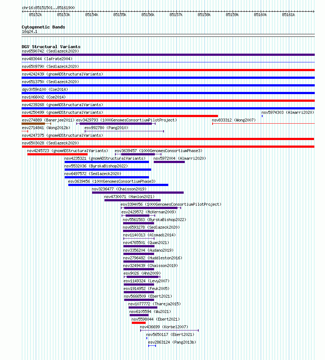Image resolution: width=325 pixels, height=360 pixels.
Task: Open nsv3236477 (Chaisson2019) label
Action: [x=119, y=189]
